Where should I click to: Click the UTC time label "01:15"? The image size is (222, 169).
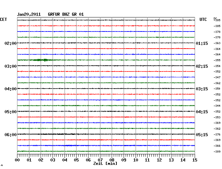[x=202, y=43]
